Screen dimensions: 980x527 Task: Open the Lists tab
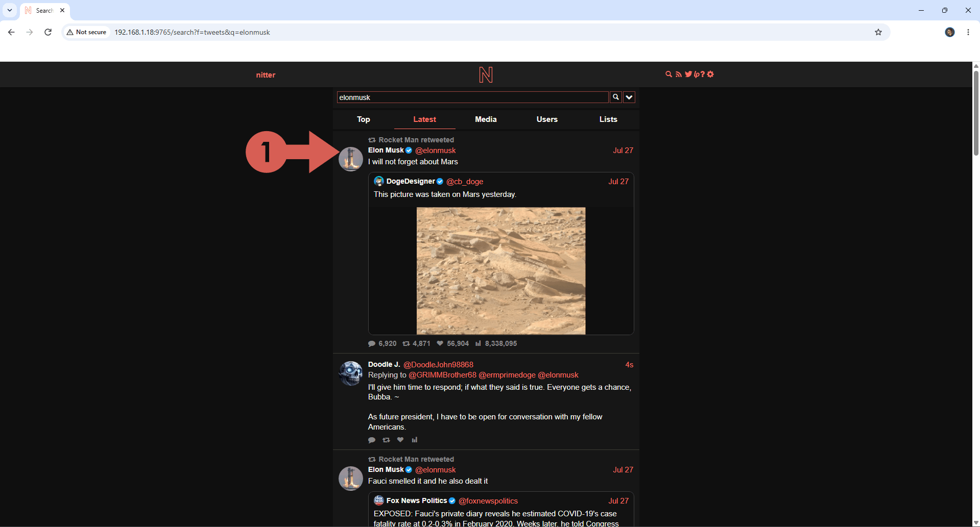pyautogui.click(x=609, y=119)
